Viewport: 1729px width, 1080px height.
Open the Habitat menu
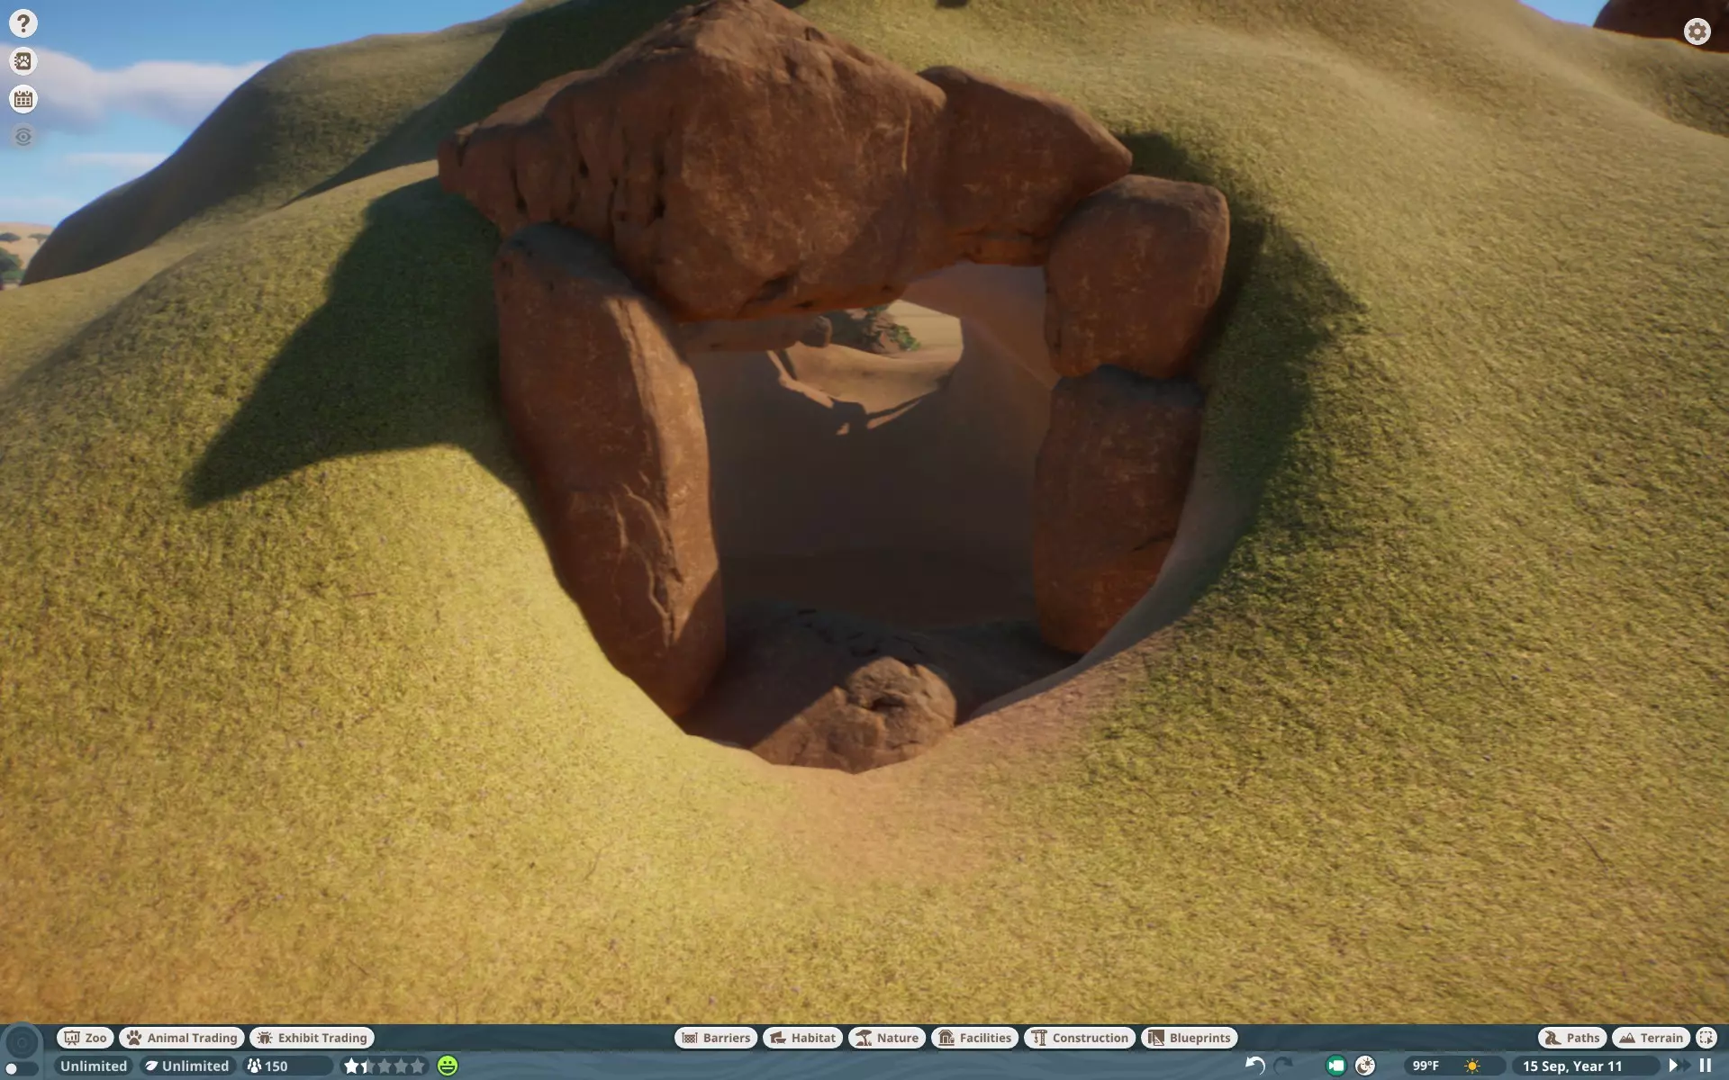[x=802, y=1038]
